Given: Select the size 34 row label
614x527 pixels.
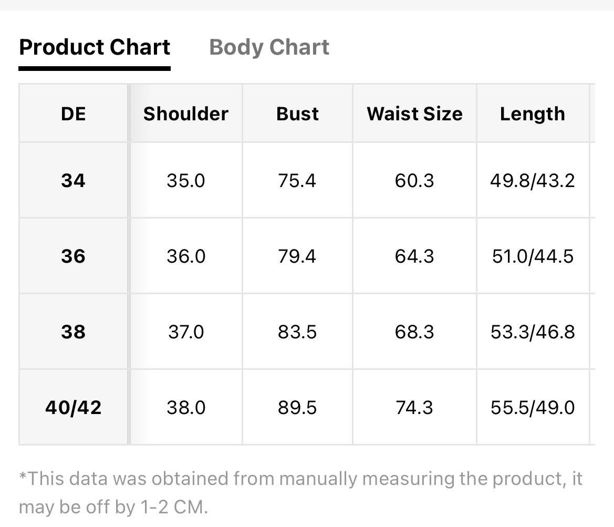Looking at the screenshot, I should (73, 181).
